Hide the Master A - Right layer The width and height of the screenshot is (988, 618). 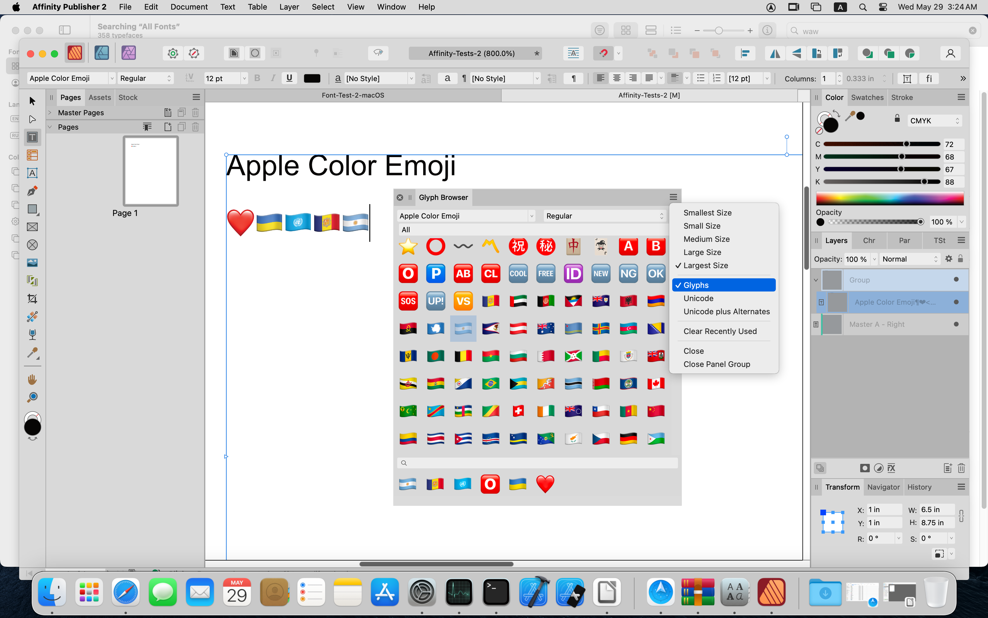click(x=957, y=324)
